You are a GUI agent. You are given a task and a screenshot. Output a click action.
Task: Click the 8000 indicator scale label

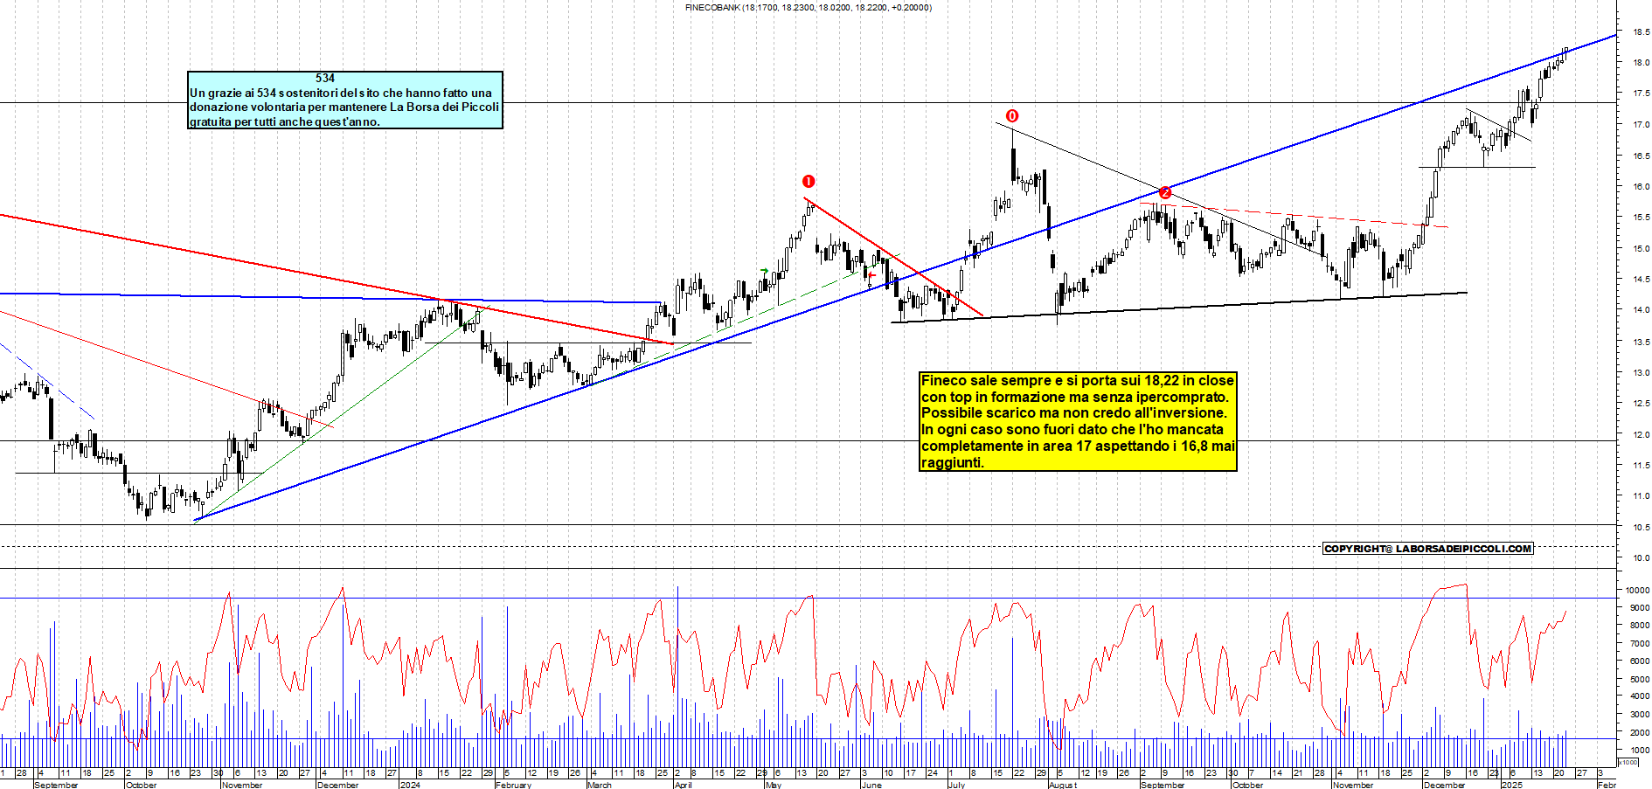pyautogui.click(x=1640, y=626)
